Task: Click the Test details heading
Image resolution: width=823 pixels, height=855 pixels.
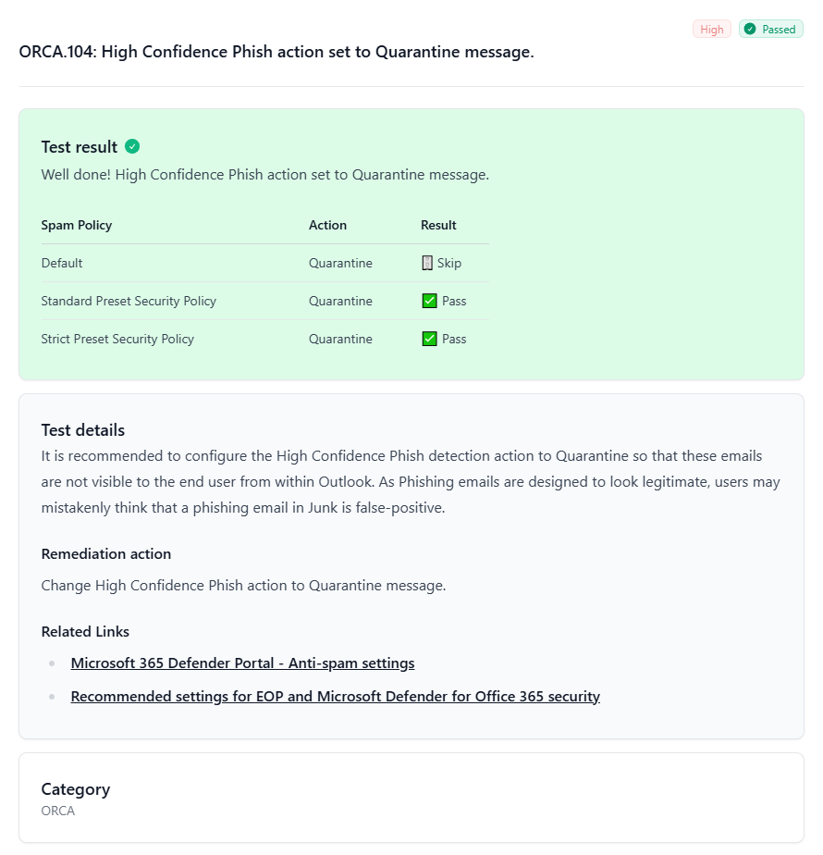Action: (x=83, y=429)
